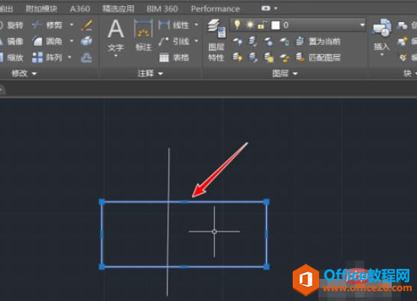Image resolution: width=417 pixels, height=301 pixels.
Task: Click right edge midpoint grip of rectangle
Action: pyautogui.click(x=266, y=235)
